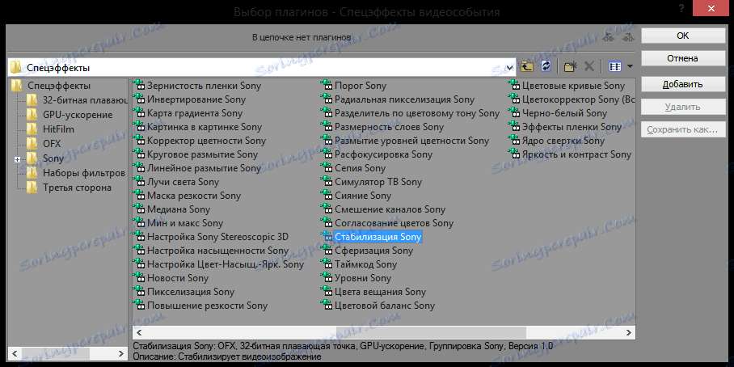Select Настройка насыщенности Sony
734x367 pixels.
tap(217, 251)
